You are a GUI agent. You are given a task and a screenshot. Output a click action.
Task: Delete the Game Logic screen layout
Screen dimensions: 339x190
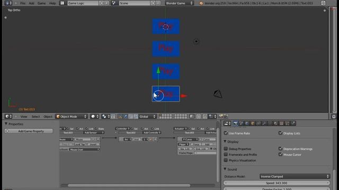[x=106, y=3]
